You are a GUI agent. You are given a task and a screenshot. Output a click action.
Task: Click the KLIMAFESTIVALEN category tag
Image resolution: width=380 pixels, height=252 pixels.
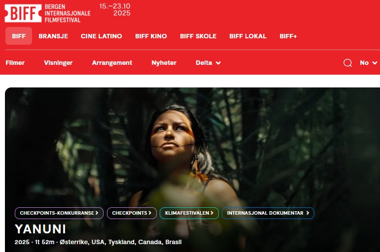189,213
